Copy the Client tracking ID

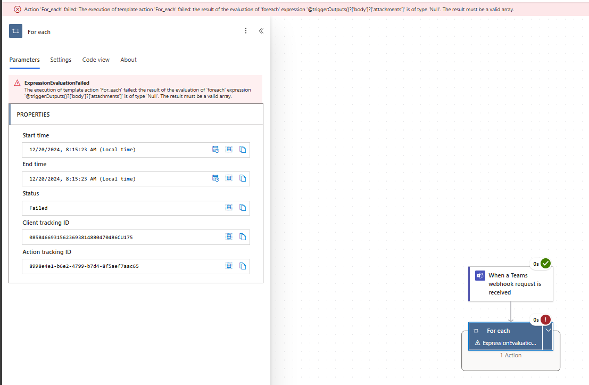[243, 237]
